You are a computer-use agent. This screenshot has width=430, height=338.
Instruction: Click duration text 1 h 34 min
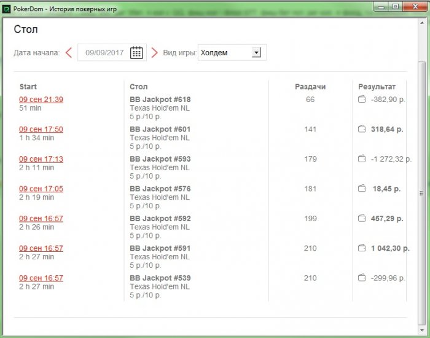36,138
